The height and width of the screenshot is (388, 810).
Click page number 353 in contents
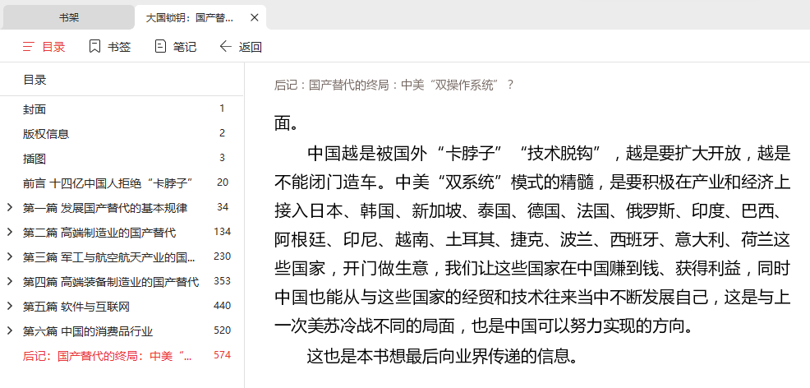(222, 281)
